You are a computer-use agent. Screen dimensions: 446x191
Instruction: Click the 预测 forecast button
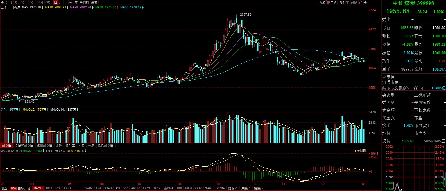(x=354, y=2)
